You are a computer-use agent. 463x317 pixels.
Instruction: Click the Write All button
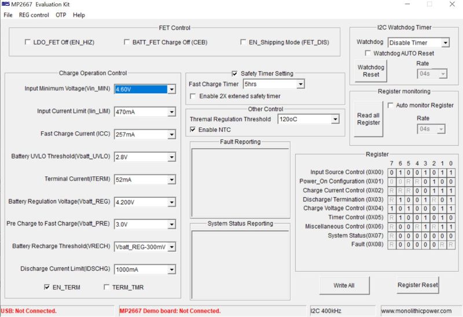(x=344, y=285)
